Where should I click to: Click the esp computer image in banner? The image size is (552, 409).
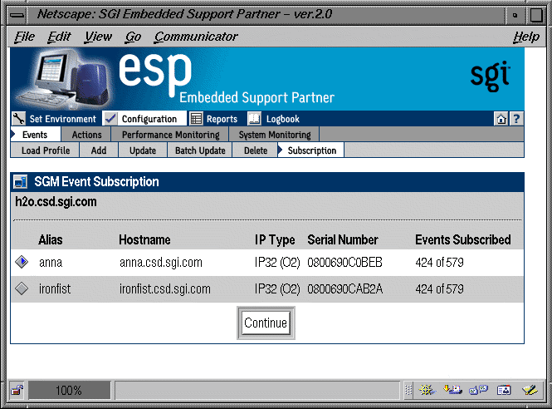pyautogui.click(x=65, y=79)
